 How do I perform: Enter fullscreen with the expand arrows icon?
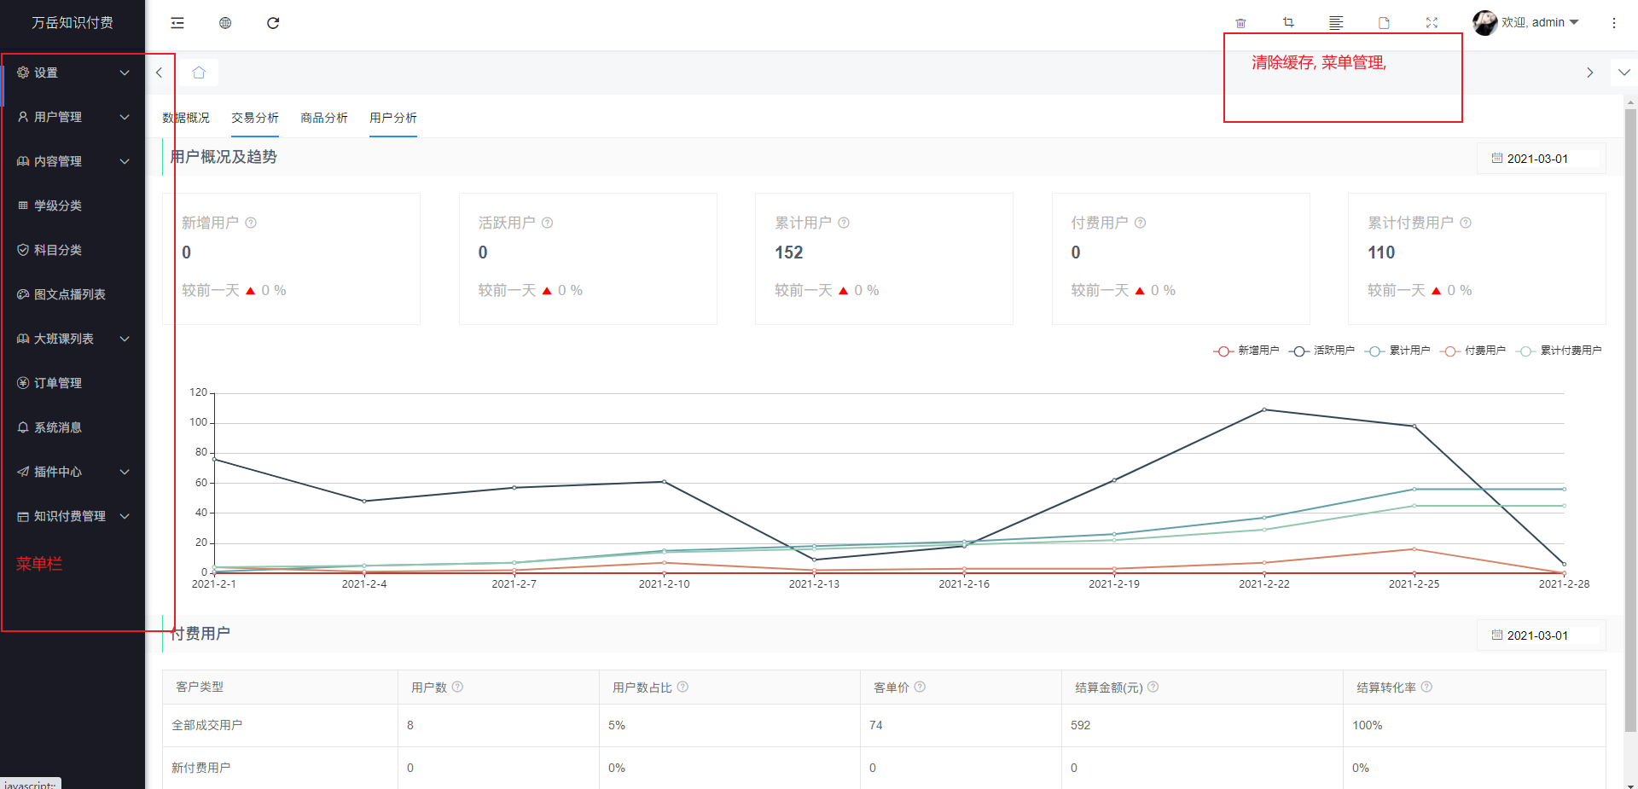(1432, 23)
